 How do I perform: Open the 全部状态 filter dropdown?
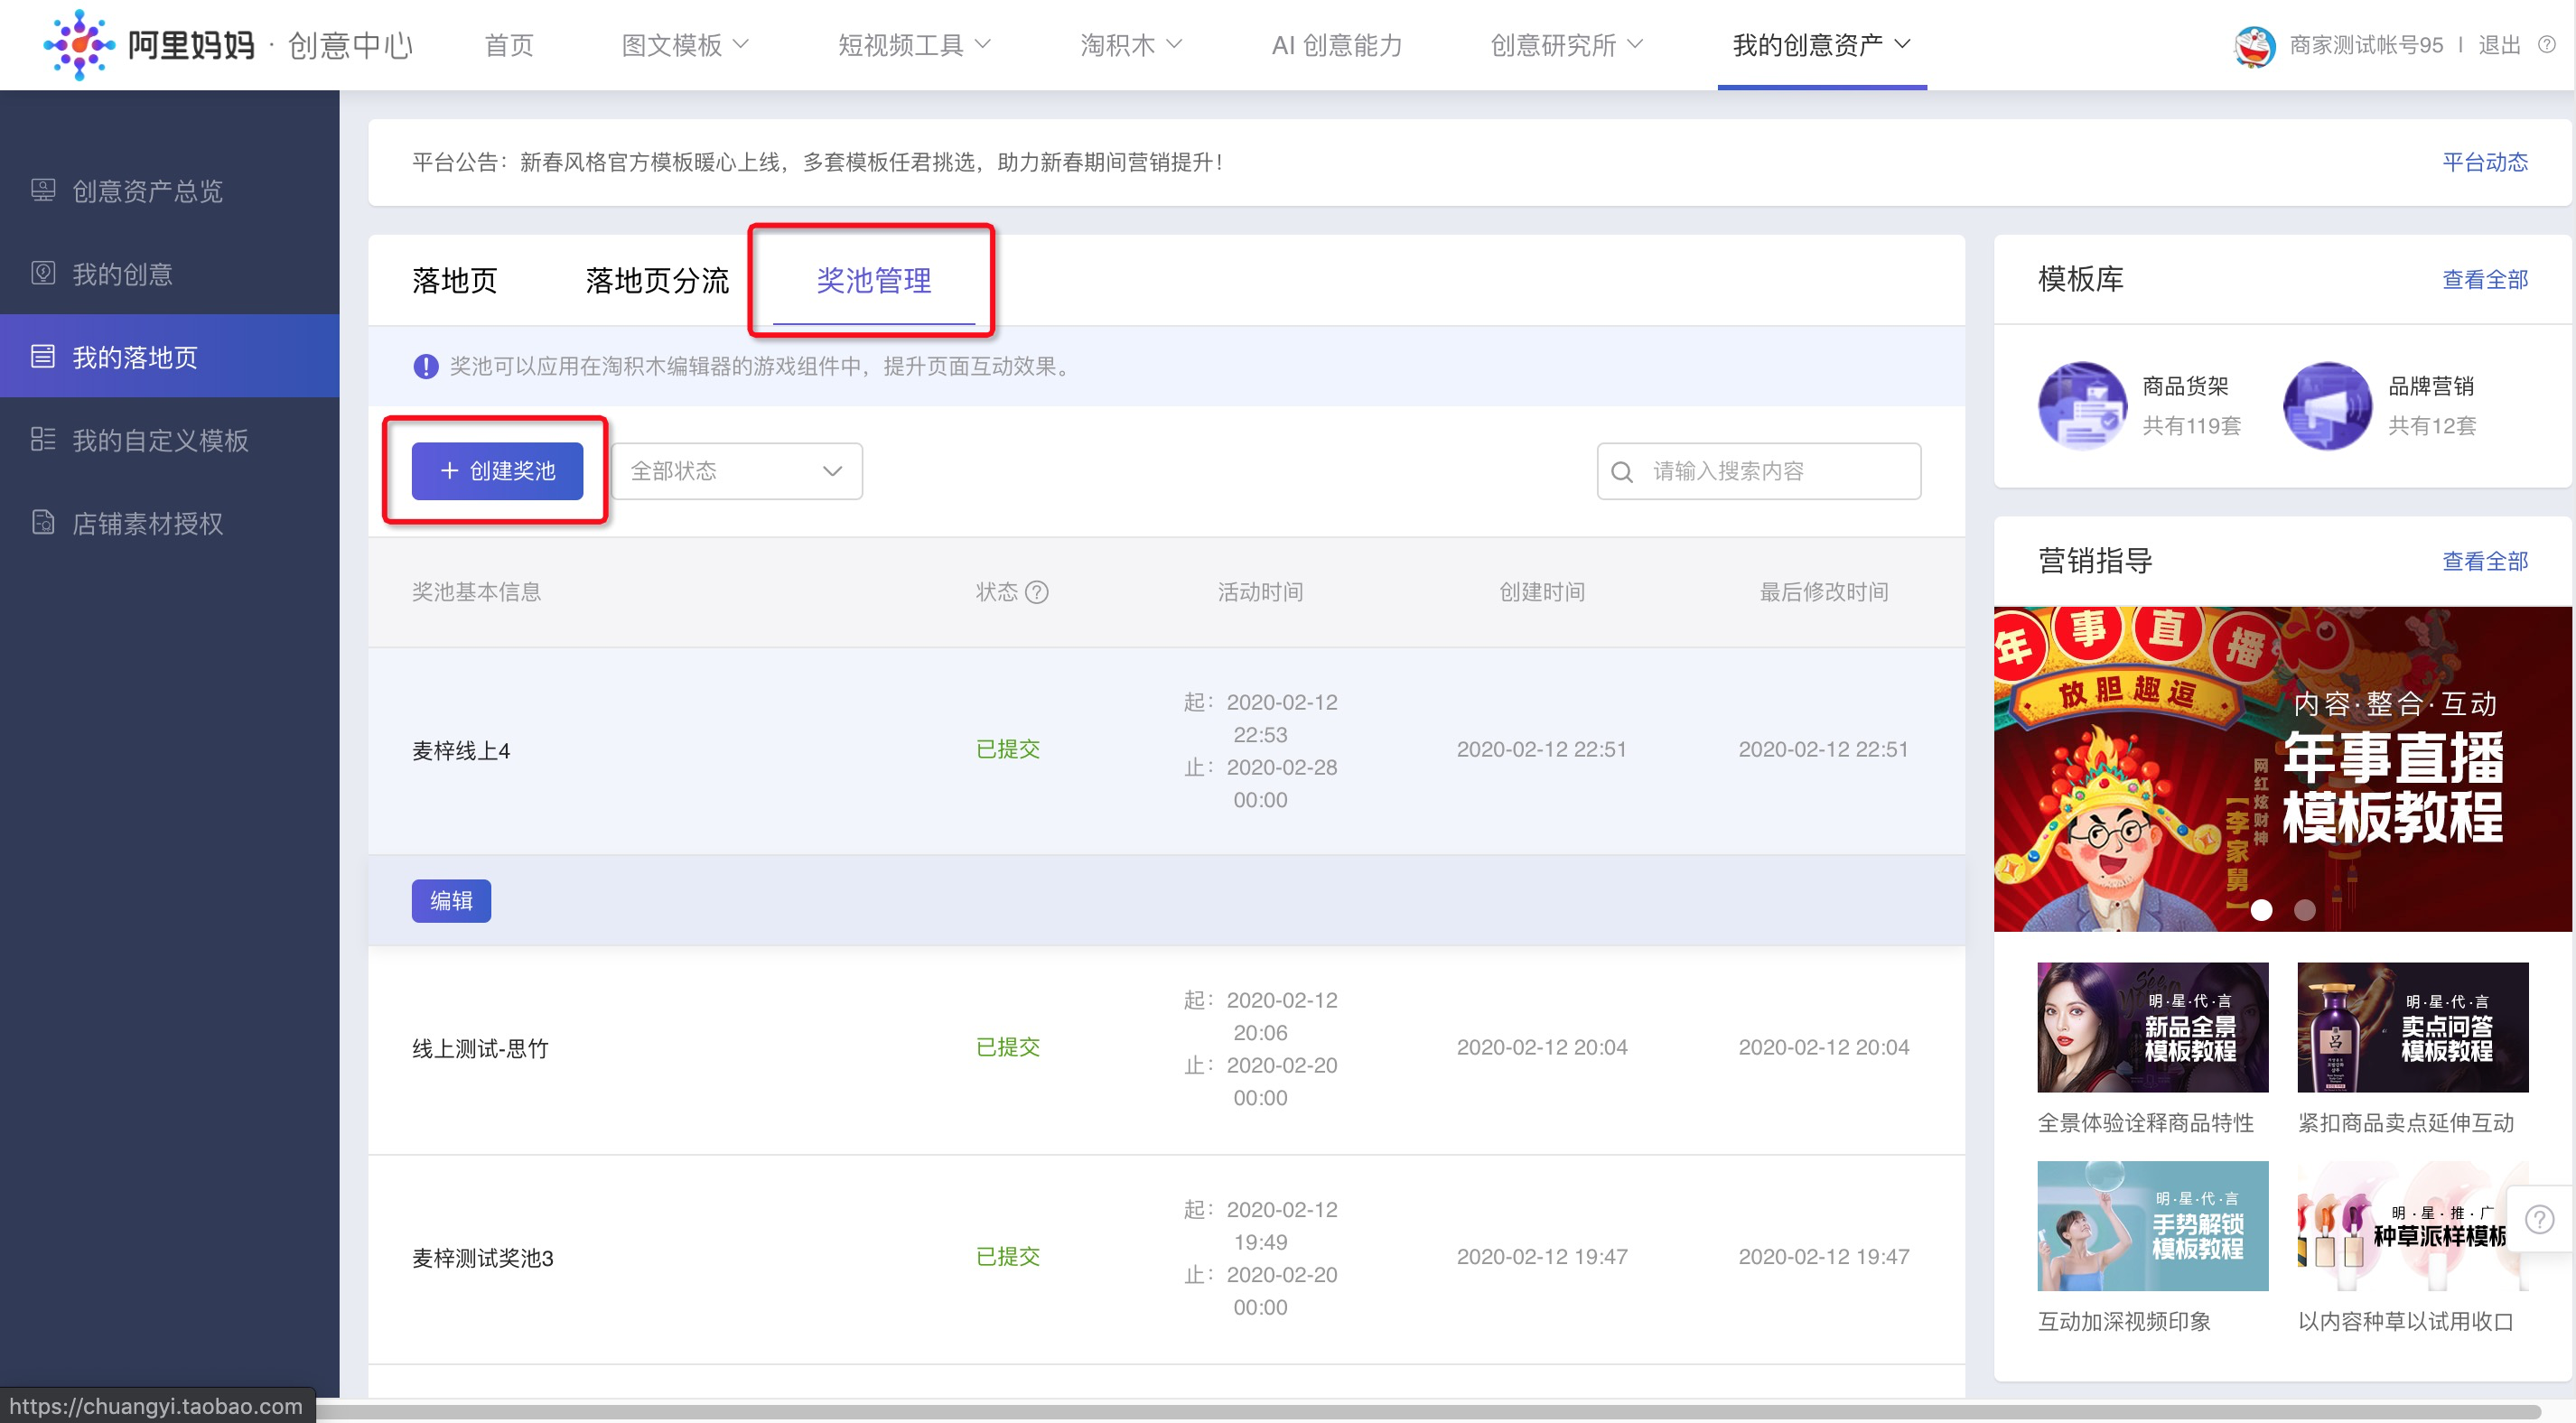(x=737, y=471)
